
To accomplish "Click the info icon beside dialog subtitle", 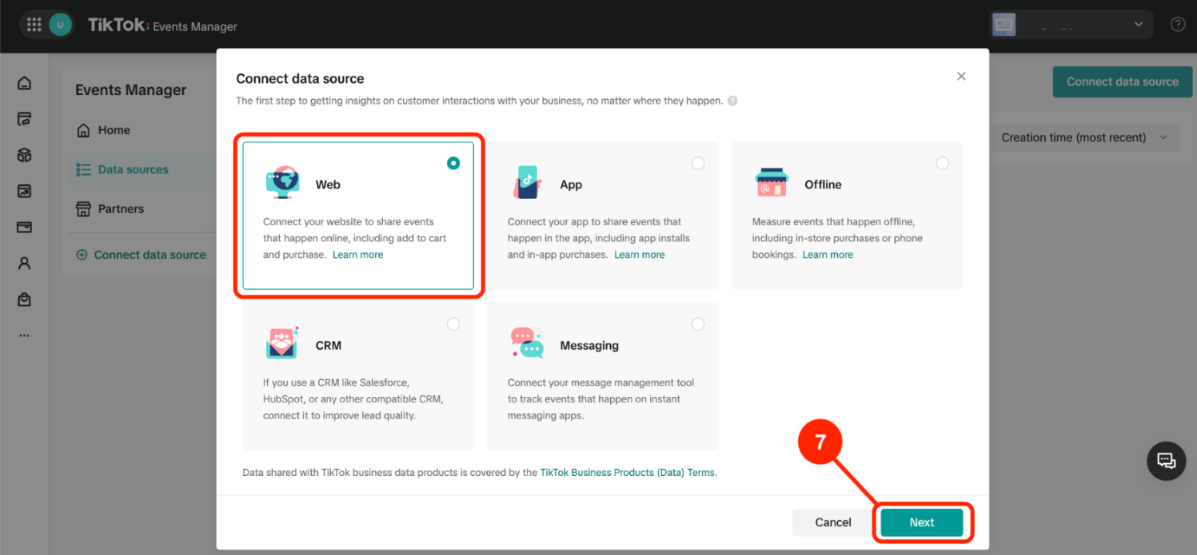I will coord(732,101).
